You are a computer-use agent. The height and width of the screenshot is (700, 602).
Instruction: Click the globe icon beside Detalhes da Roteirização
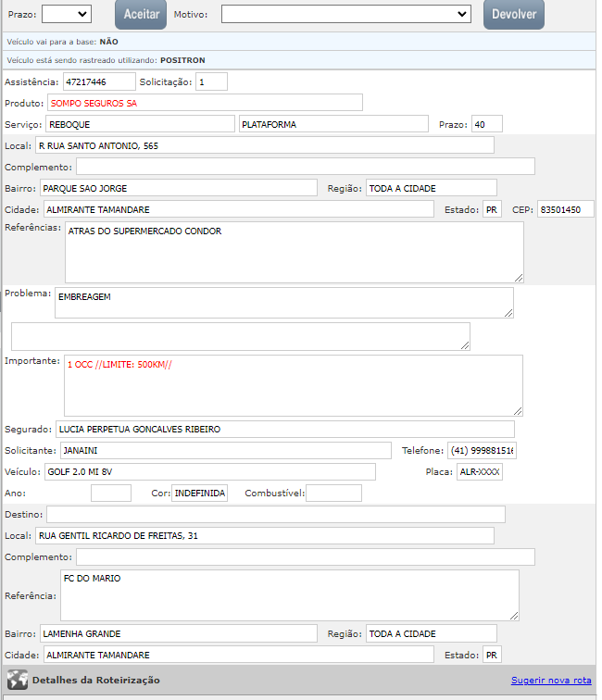click(x=17, y=680)
